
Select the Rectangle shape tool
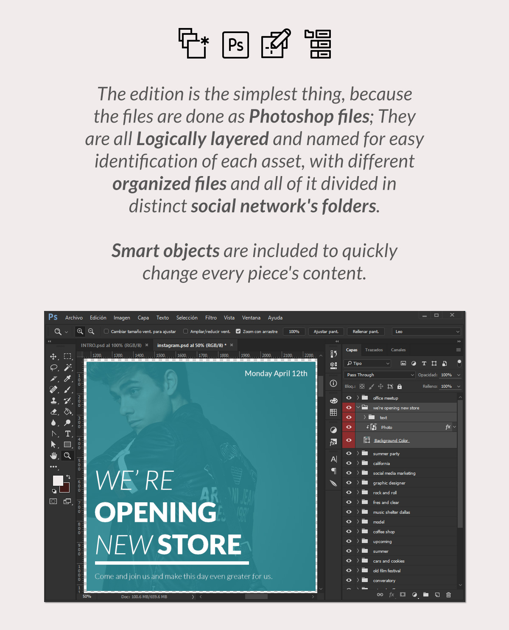click(67, 445)
